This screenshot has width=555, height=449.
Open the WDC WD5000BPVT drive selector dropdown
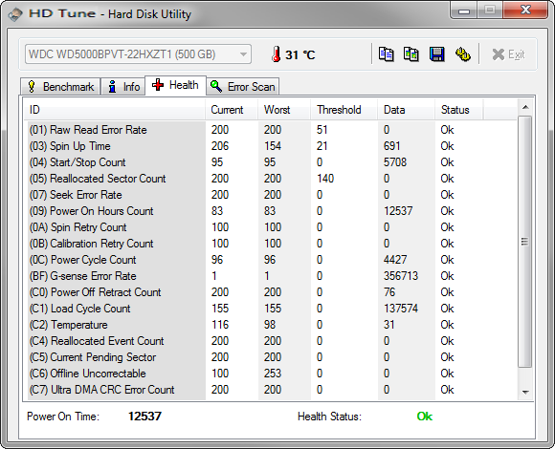point(138,54)
